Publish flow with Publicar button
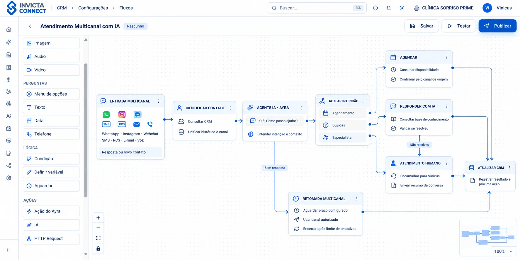The width and height of the screenshot is (520, 260). click(x=497, y=26)
